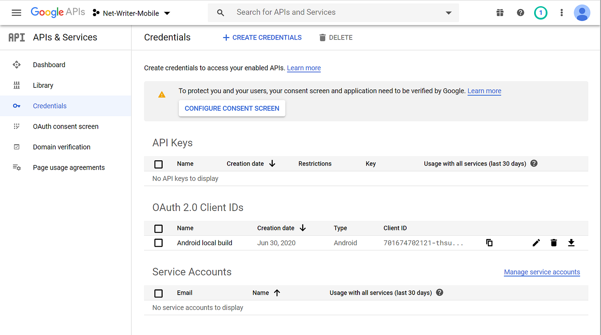Open Learn more link in verification warning
Viewport: 601px width, 335px height.
click(x=484, y=91)
